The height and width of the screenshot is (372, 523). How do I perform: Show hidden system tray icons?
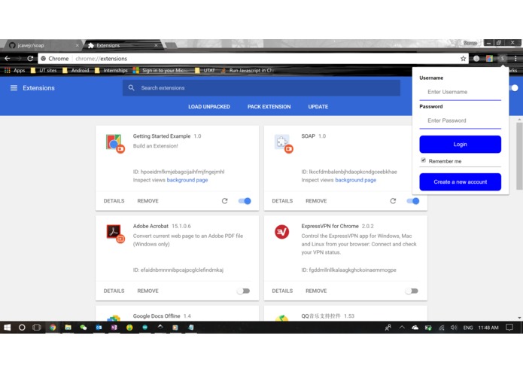(402, 328)
